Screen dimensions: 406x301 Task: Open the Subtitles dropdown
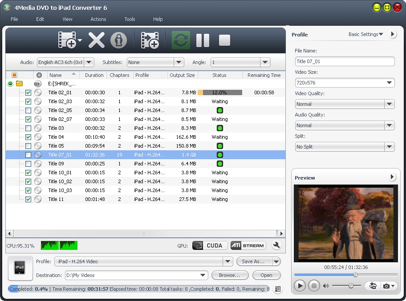point(178,62)
